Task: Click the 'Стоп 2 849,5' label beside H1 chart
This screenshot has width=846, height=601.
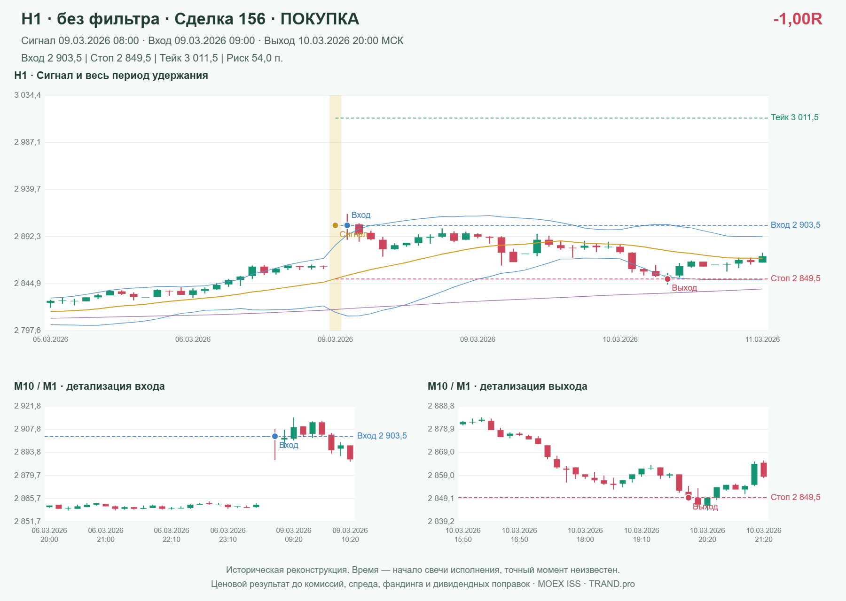Action: [x=795, y=278]
